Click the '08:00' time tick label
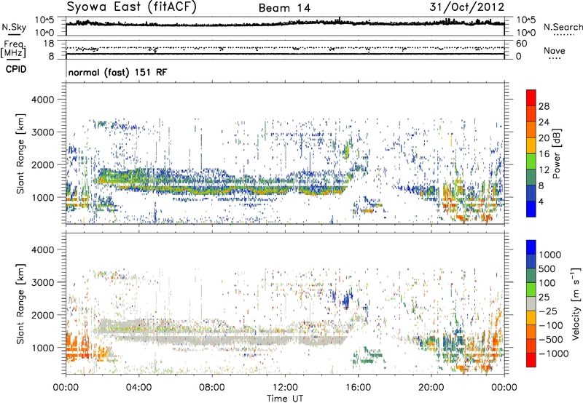The height and width of the screenshot is (403, 583). click(212, 388)
